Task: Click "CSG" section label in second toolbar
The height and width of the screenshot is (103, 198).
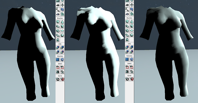Action: pyautogui.click(x=129, y=44)
